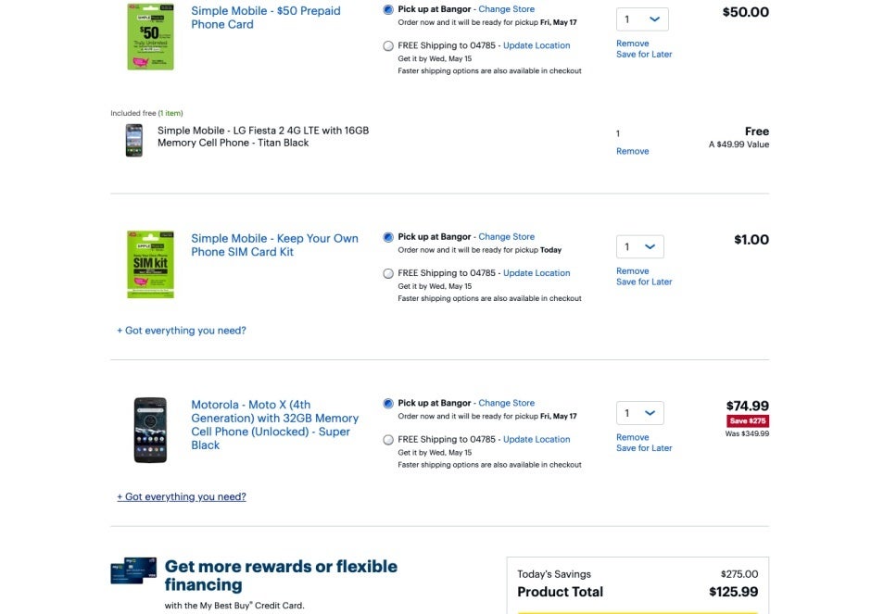Choose Pick up at Bangor for Moto X
The width and height of the screenshot is (871, 614).
pyautogui.click(x=388, y=403)
